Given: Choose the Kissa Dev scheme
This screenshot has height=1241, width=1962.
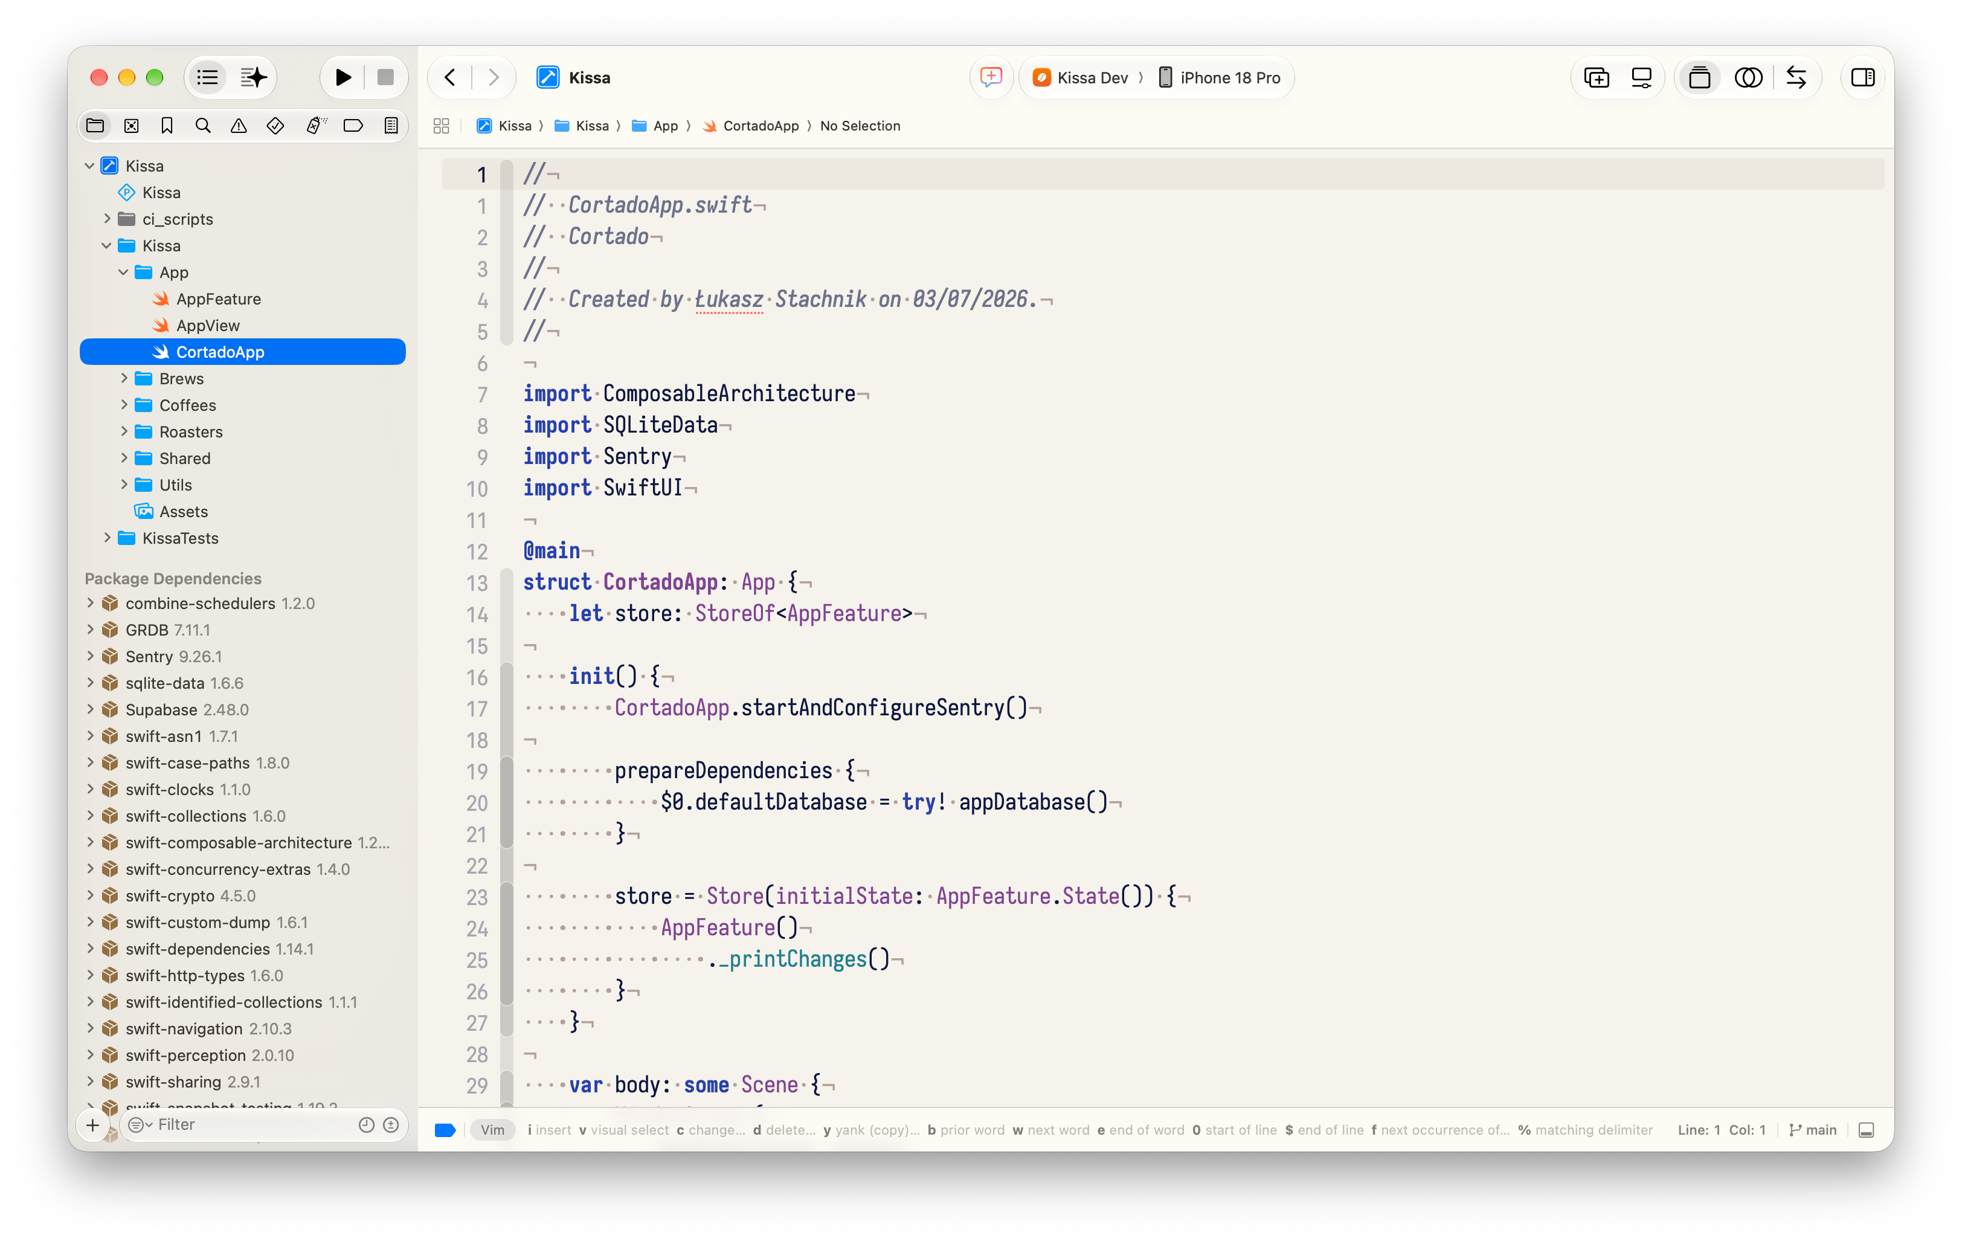Looking at the screenshot, I should (1081, 77).
